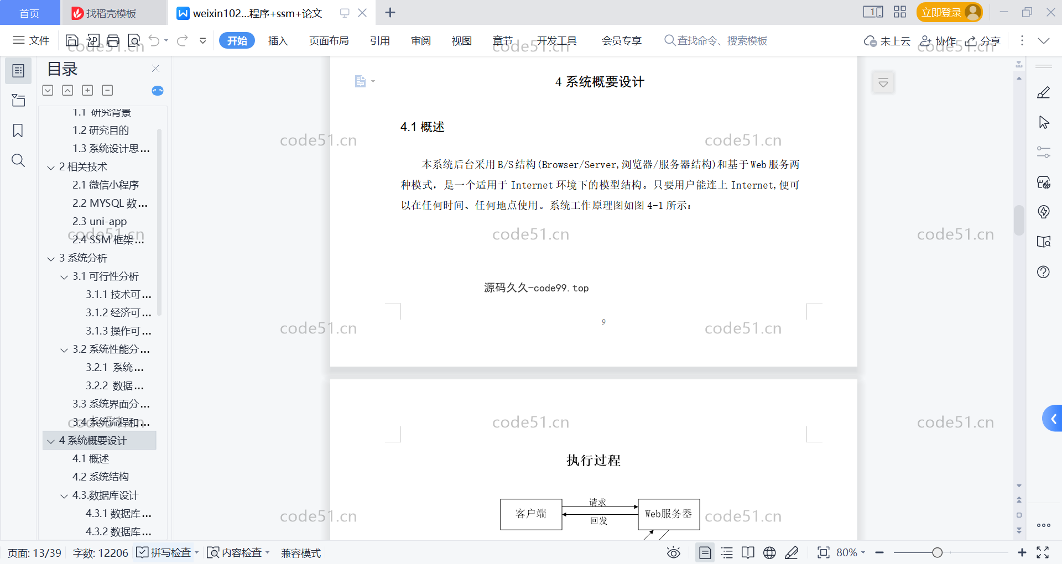This screenshot has width=1062, height=564.
Task: Collapse the 3 系统分析 outline node
Action: click(51, 258)
